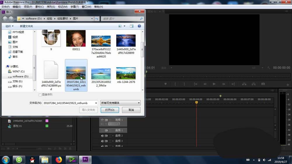This screenshot has height=164, width=292.
Task: Click the 取消 cancel button
Action: [x=131, y=110]
